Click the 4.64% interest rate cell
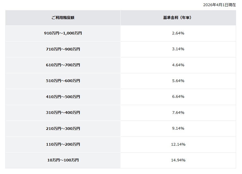The image size is (242, 174). 178,65
